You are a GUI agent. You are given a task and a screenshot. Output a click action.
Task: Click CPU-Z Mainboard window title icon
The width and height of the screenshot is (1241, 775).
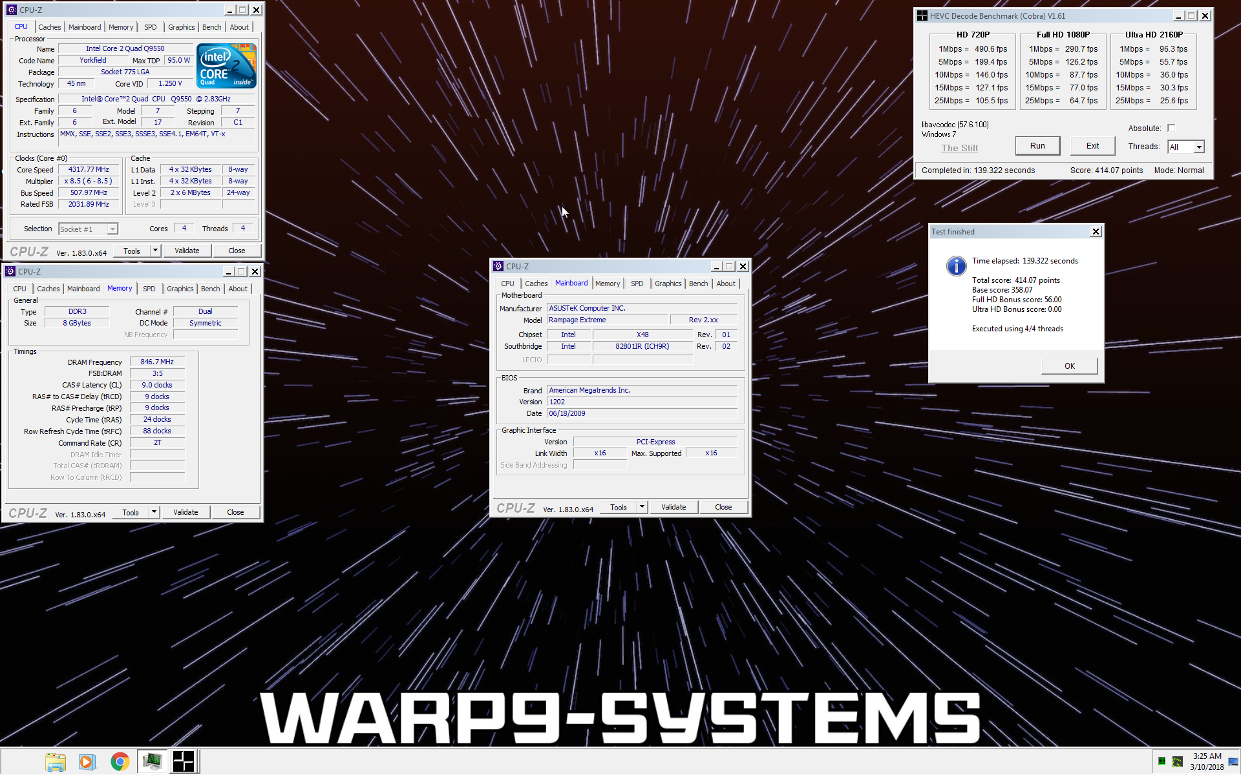tap(498, 266)
